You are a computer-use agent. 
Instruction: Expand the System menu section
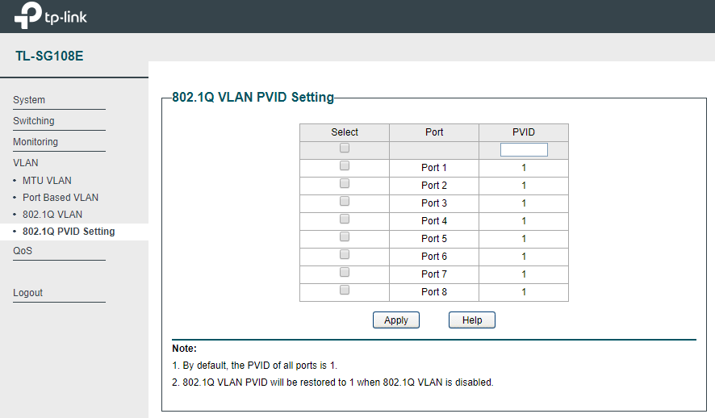tap(29, 100)
